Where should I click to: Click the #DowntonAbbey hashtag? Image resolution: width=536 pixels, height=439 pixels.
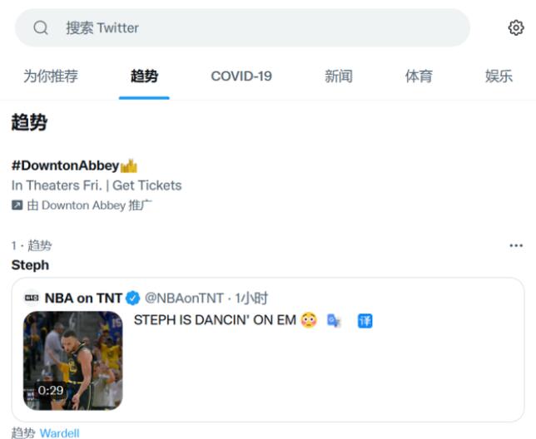65,165
